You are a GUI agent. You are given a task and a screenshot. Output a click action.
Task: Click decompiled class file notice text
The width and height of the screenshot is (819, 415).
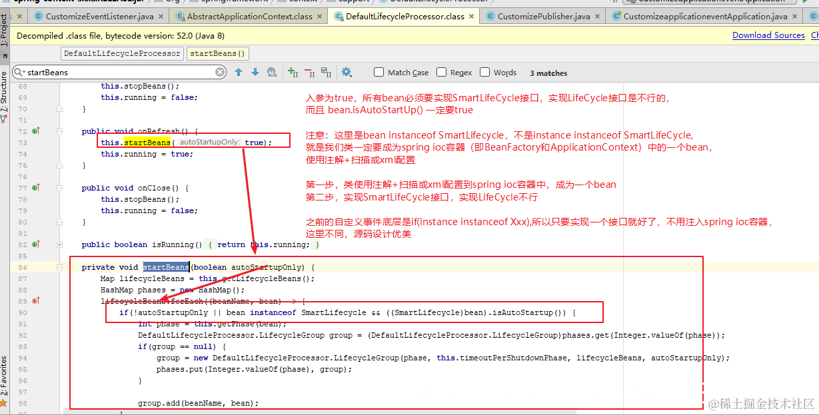121,36
